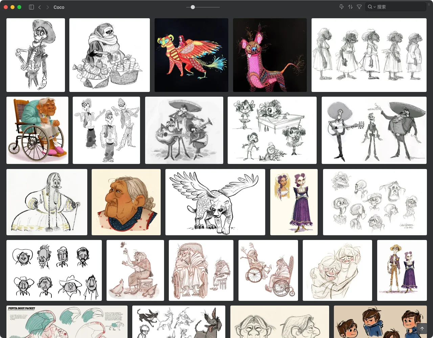Image resolution: width=433 pixels, height=338 pixels.
Task: Select the pink alebrije on black background
Action: 270,55
